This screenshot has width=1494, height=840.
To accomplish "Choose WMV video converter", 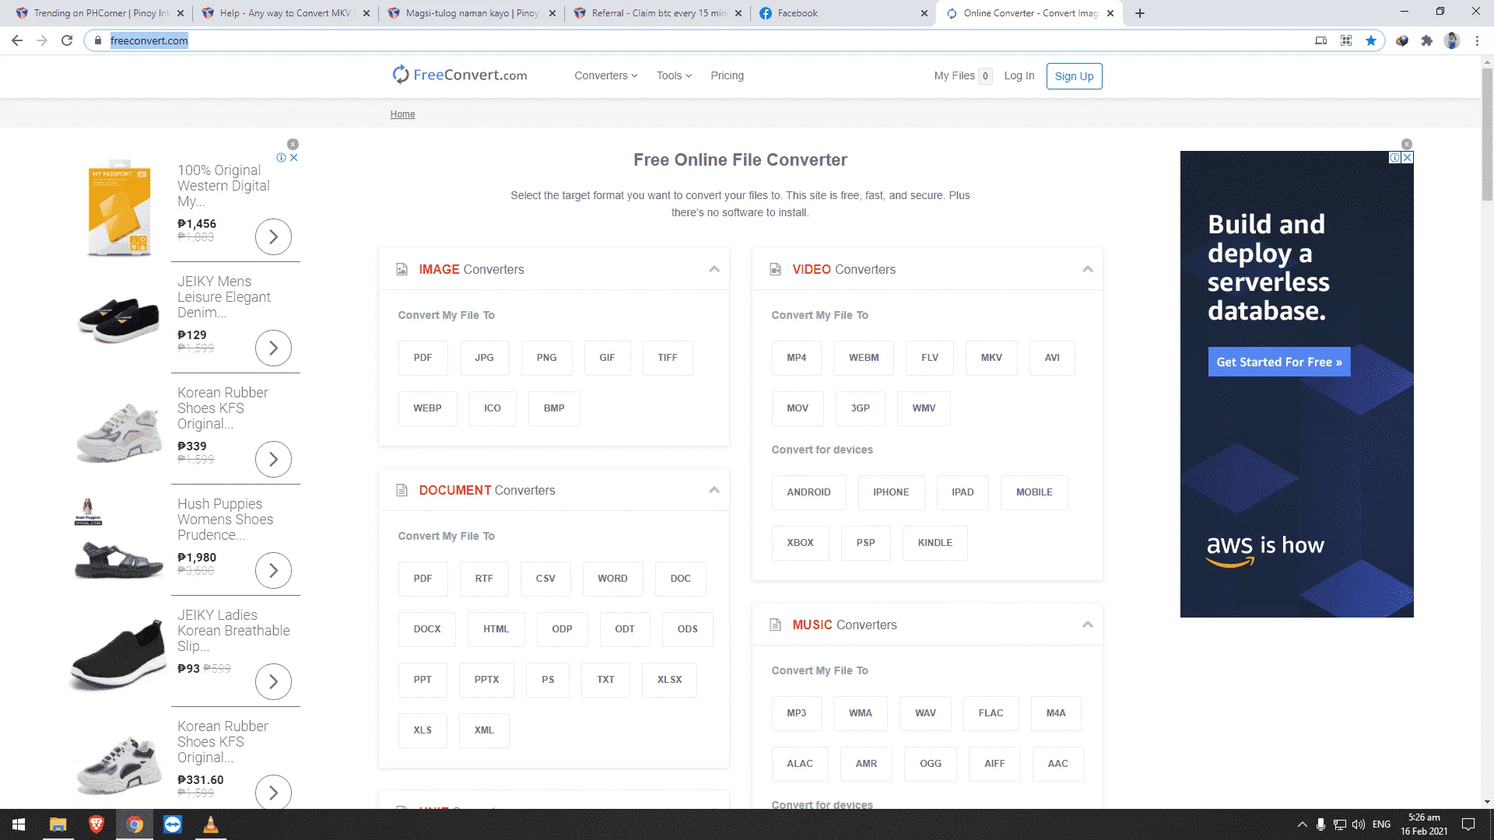I will point(924,408).
